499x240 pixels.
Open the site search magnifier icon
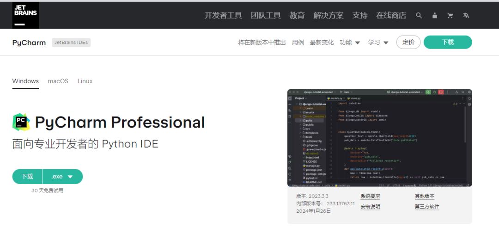(x=419, y=15)
